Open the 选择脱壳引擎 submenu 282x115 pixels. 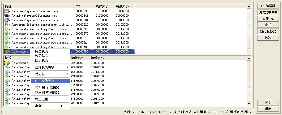coord(50,67)
